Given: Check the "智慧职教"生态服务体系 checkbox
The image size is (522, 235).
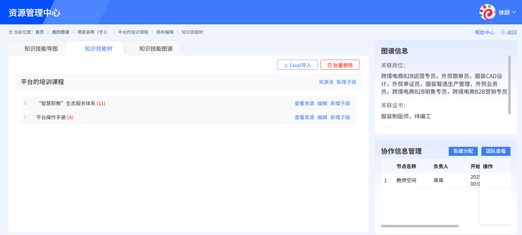Looking at the screenshot, I should point(31,103).
